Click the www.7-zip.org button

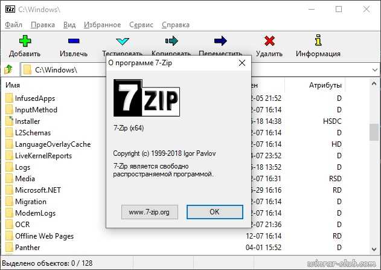pos(149,212)
